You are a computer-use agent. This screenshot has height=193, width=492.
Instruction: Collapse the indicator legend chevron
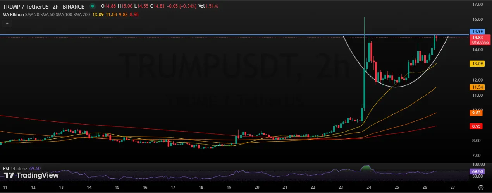click(7, 24)
